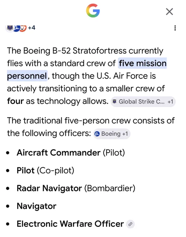Viewport: 186px width, 237px height.
Task: Expand +1 sources next to Boeing chip
Action: 125,134
